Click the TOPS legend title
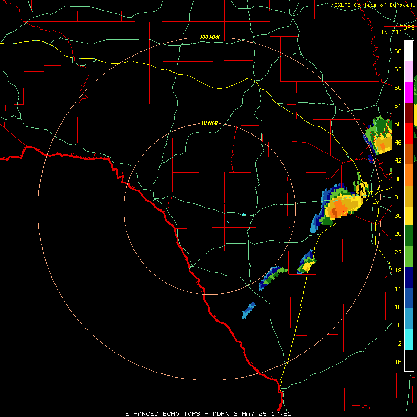 [x=407, y=28]
